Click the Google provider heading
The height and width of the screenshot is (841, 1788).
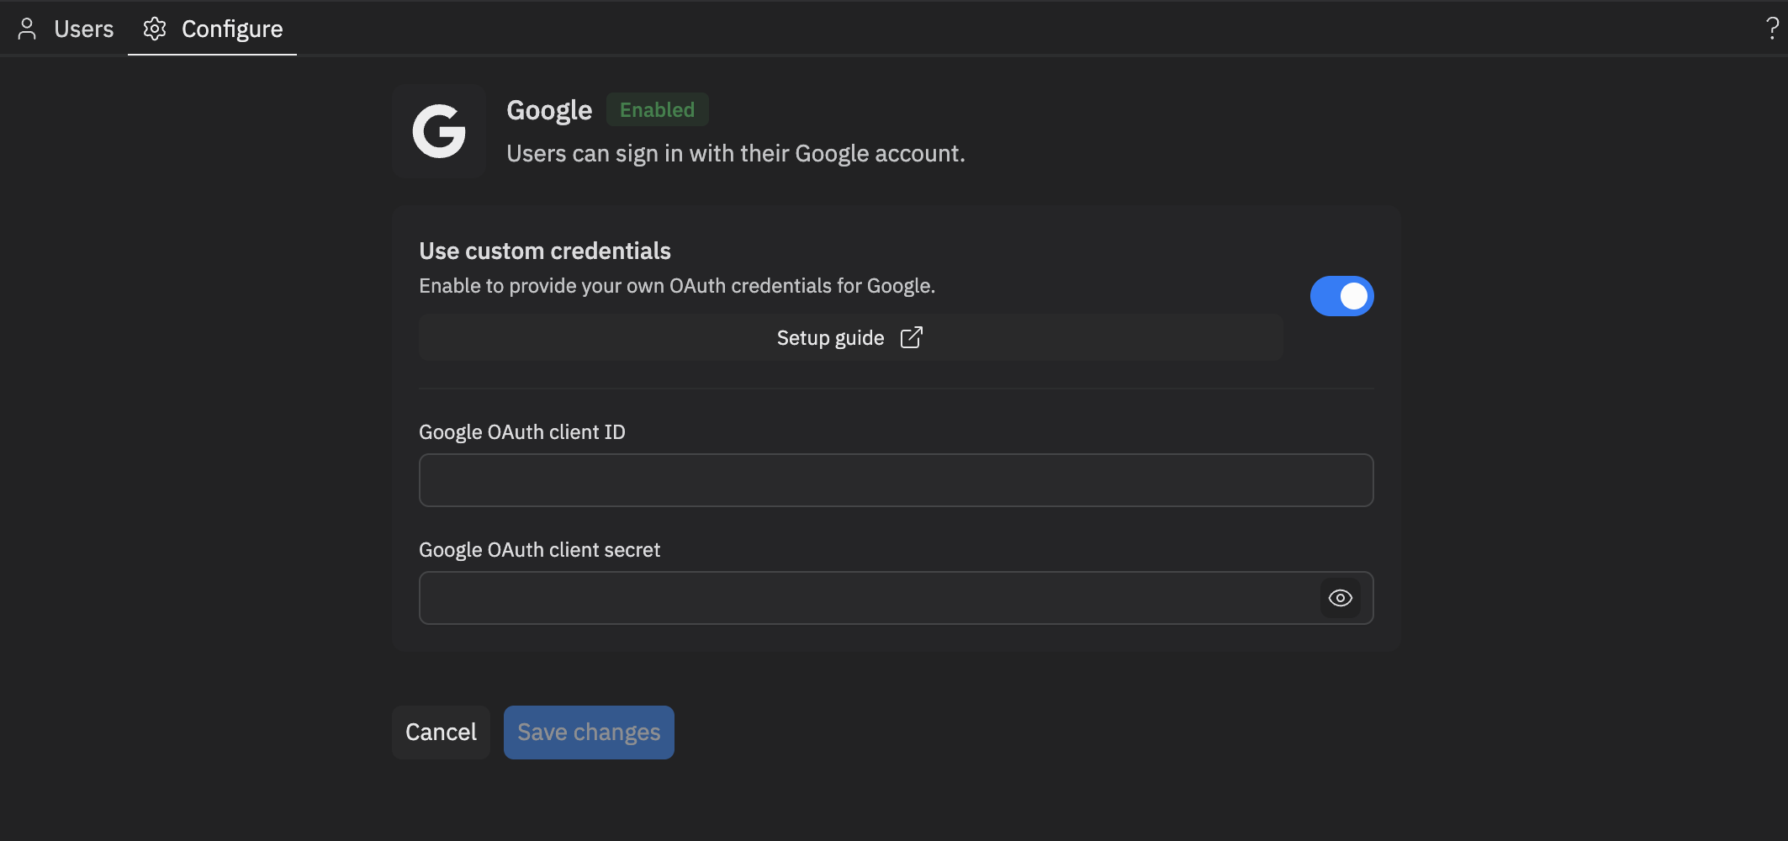(x=548, y=109)
